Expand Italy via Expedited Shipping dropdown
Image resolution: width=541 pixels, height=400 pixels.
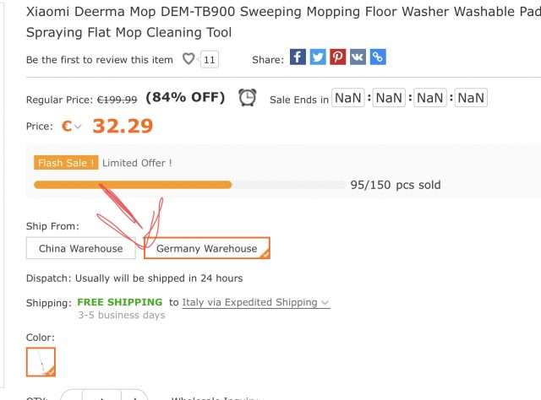point(256,302)
